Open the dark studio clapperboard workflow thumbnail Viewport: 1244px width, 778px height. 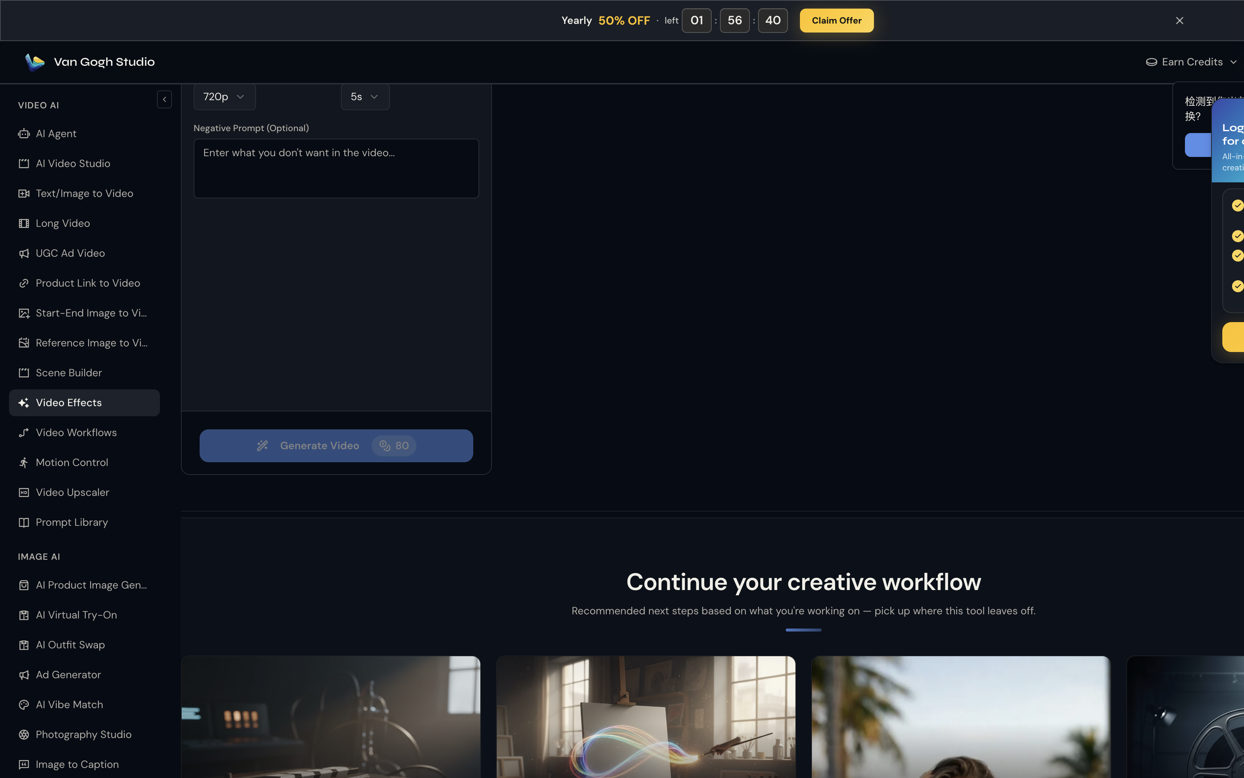(x=331, y=717)
